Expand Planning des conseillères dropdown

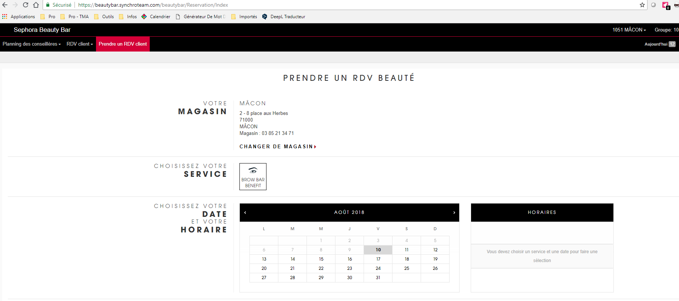[32, 44]
